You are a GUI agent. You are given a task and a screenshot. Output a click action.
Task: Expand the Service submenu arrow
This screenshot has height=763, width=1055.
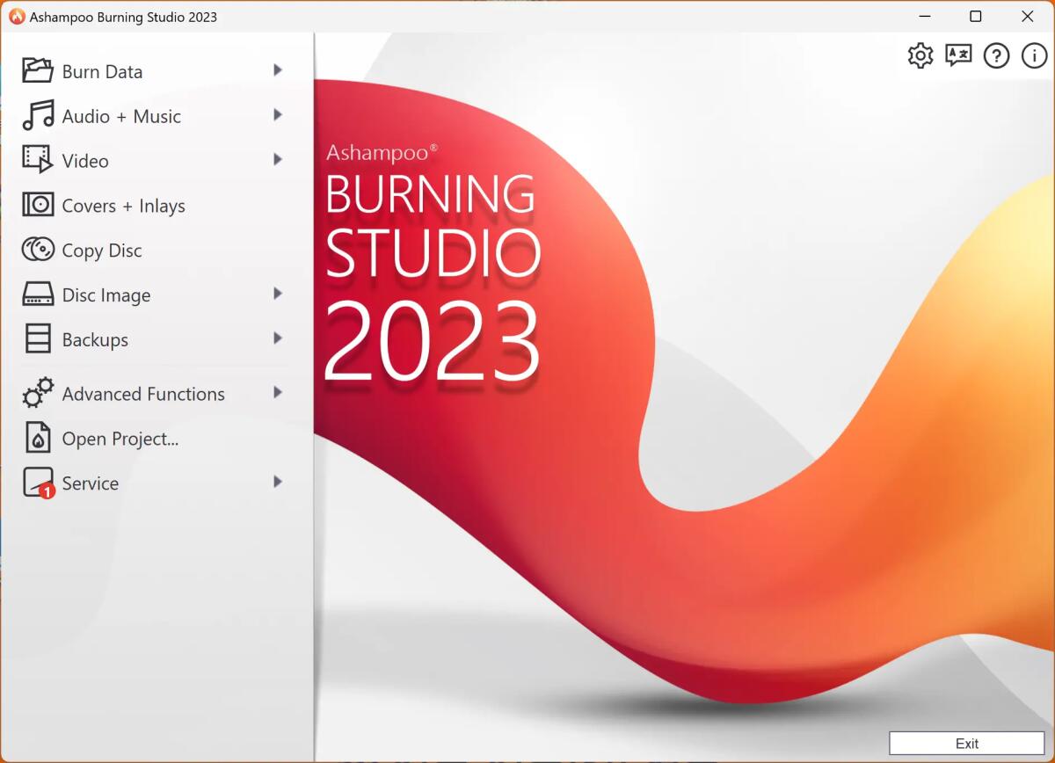[x=278, y=483]
